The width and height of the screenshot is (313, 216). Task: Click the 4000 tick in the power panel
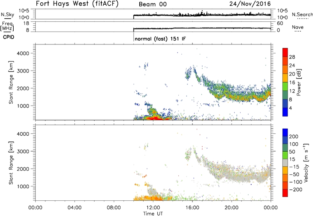point(23,53)
